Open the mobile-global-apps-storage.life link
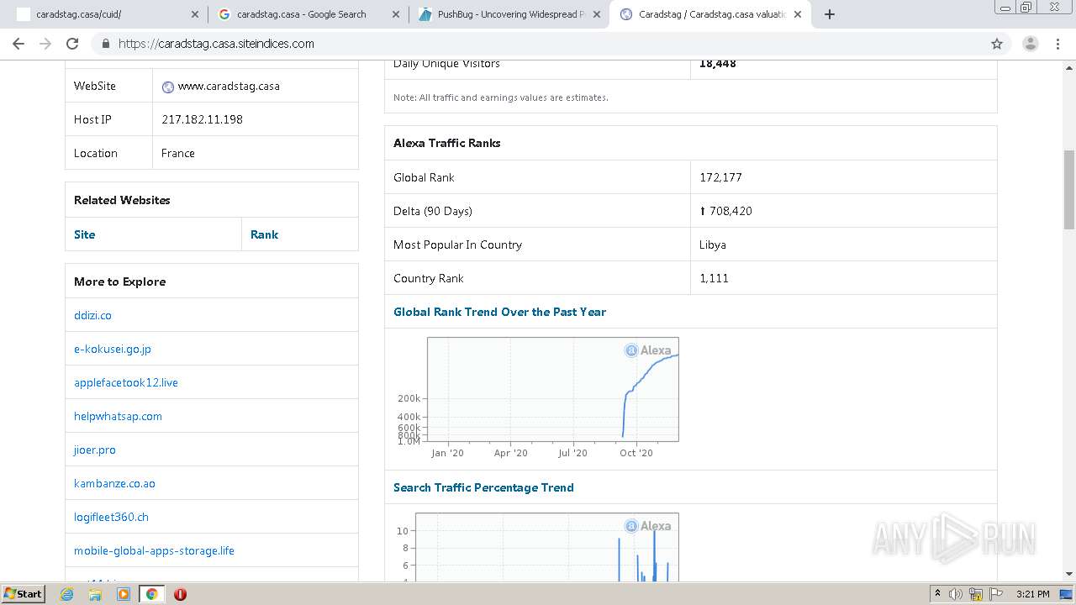The width and height of the screenshot is (1076, 605). pos(154,550)
